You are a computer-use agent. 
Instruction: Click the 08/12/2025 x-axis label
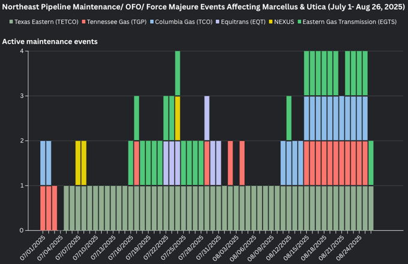[x=278, y=248]
